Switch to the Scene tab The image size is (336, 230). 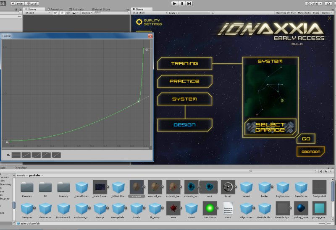(34, 9)
